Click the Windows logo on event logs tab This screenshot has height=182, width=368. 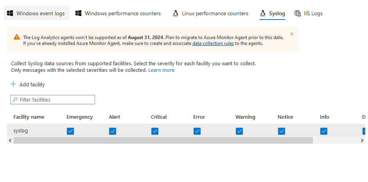pos(10,13)
